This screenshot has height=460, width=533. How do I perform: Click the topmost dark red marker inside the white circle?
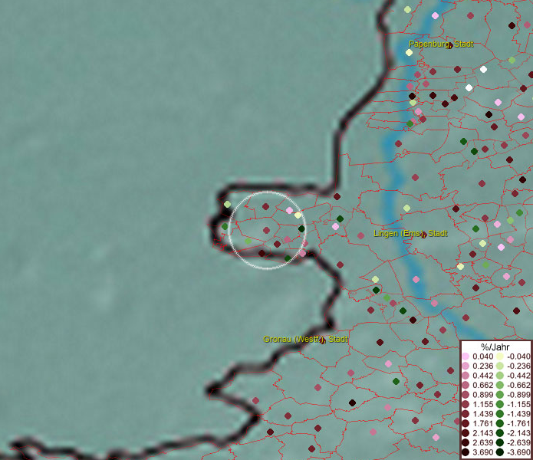(266, 206)
